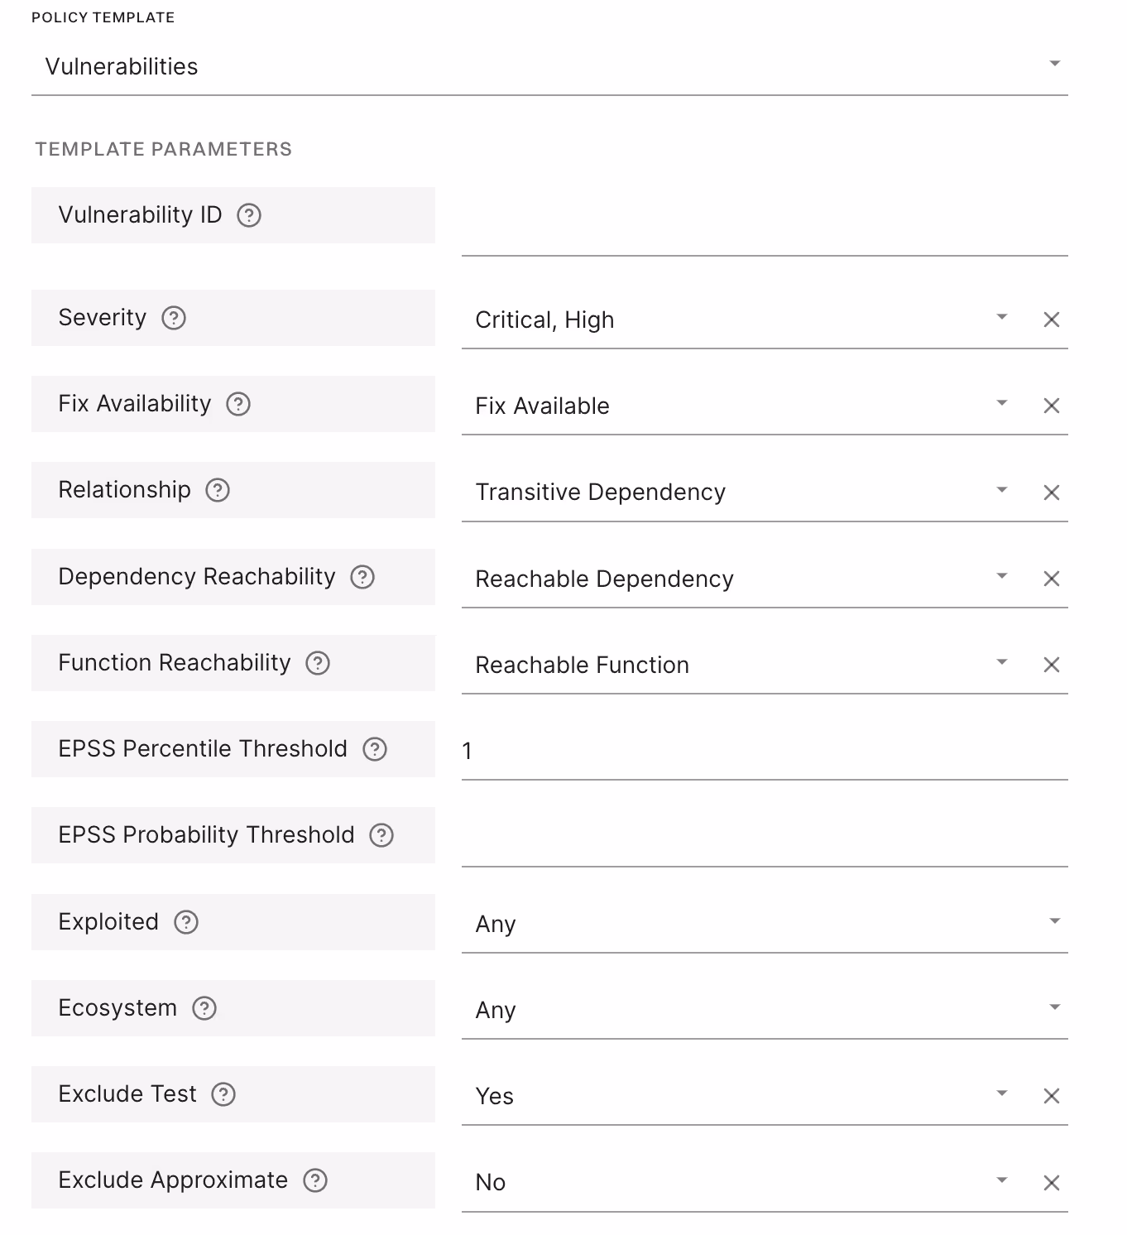
Task: Open the Fix Available dropdown arrow
Action: click(1002, 403)
